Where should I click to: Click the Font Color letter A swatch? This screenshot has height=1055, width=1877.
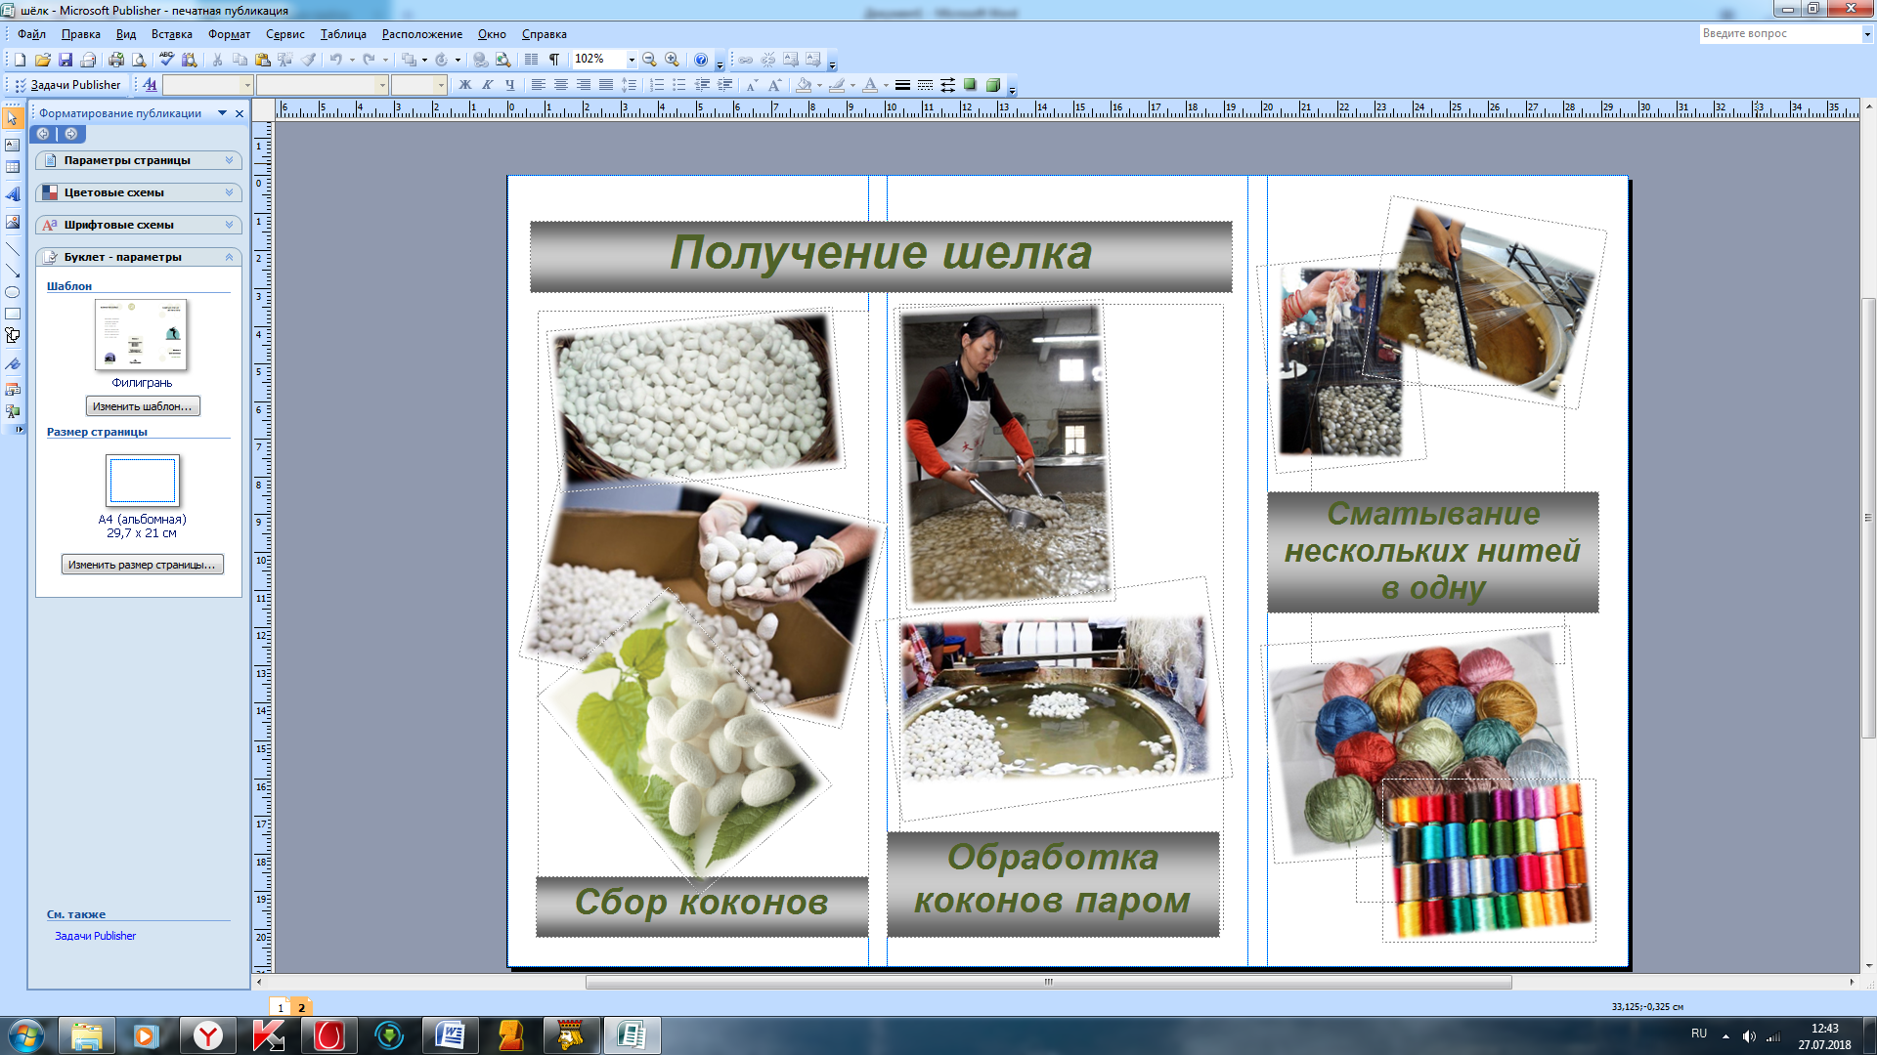pos(870,85)
